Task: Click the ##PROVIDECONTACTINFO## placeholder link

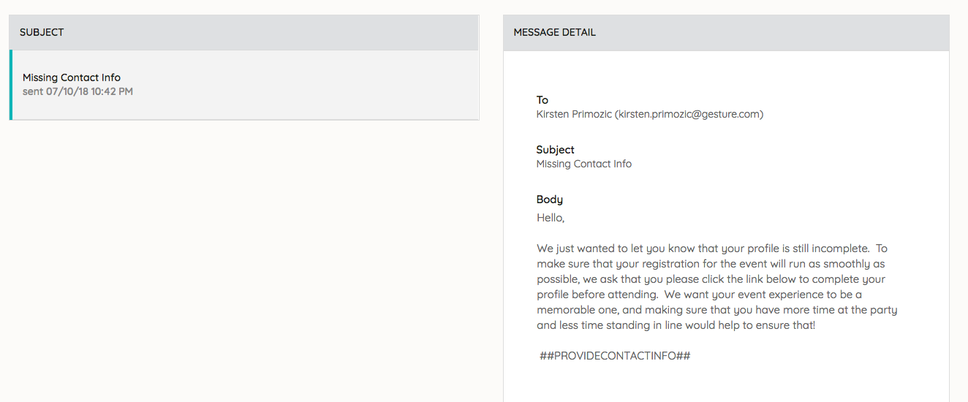Action: 615,356
